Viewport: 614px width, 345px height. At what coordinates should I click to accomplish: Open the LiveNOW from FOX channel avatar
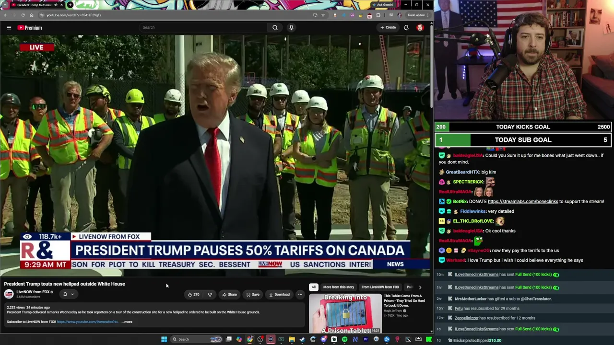pos(9,294)
